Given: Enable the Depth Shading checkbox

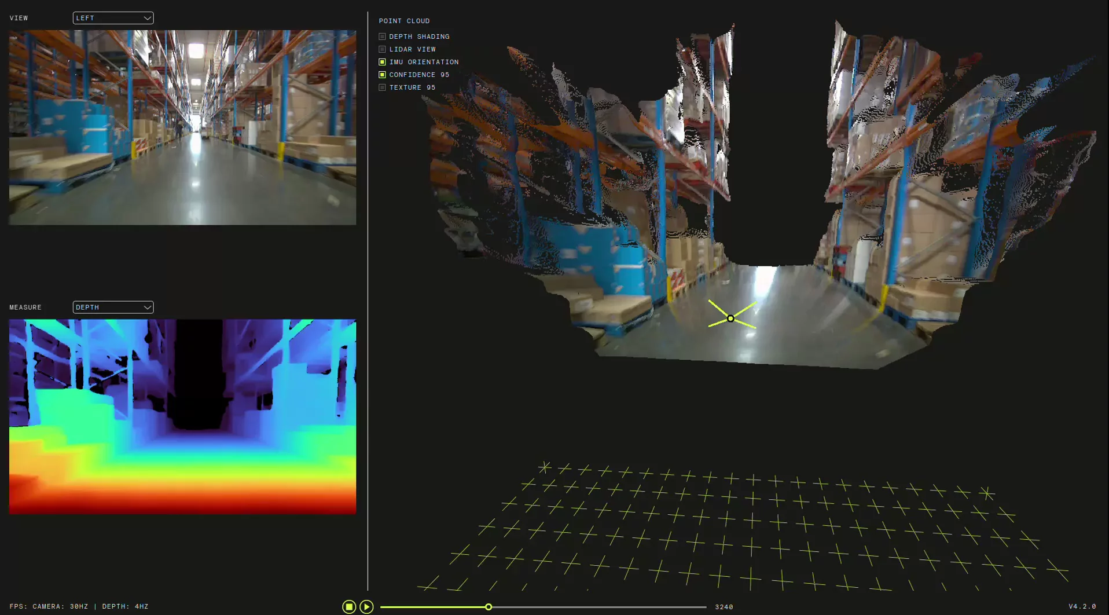Looking at the screenshot, I should click(x=382, y=36).
